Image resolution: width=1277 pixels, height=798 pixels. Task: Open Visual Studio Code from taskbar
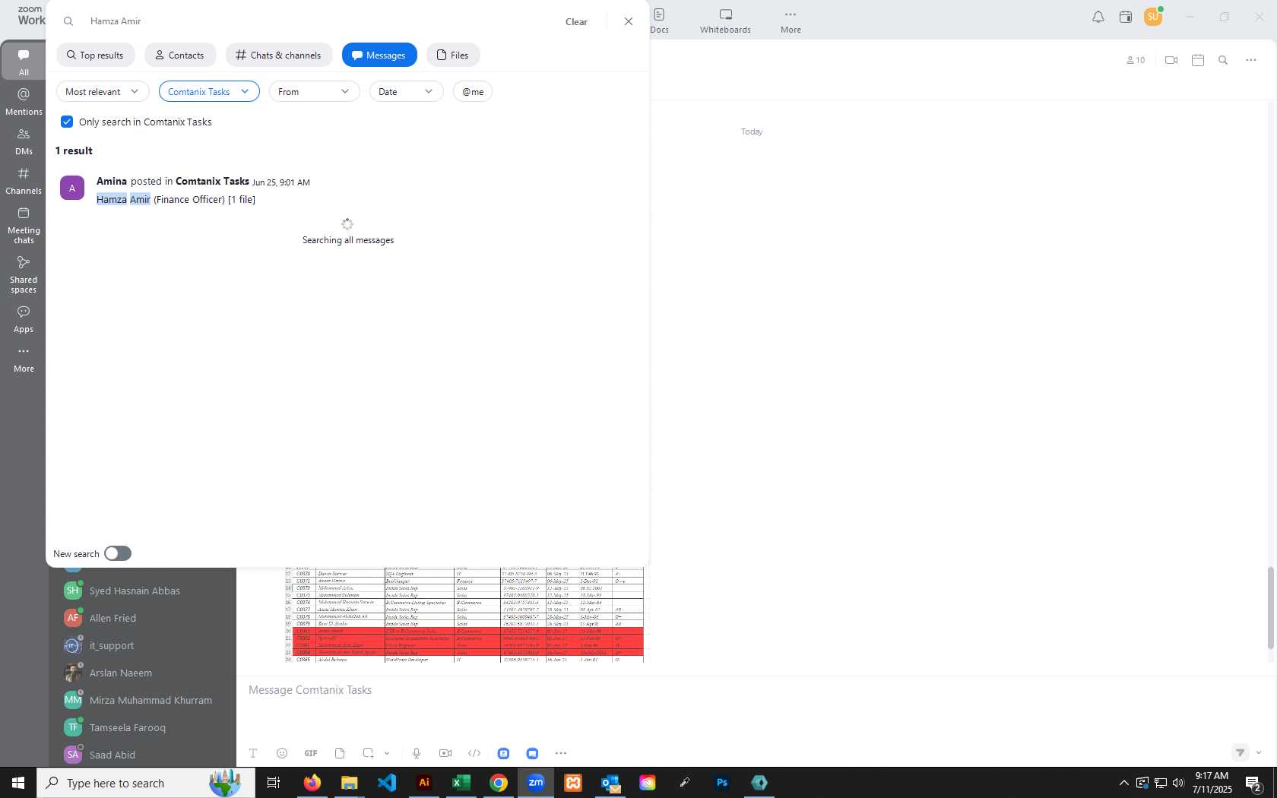pos(387,782)
